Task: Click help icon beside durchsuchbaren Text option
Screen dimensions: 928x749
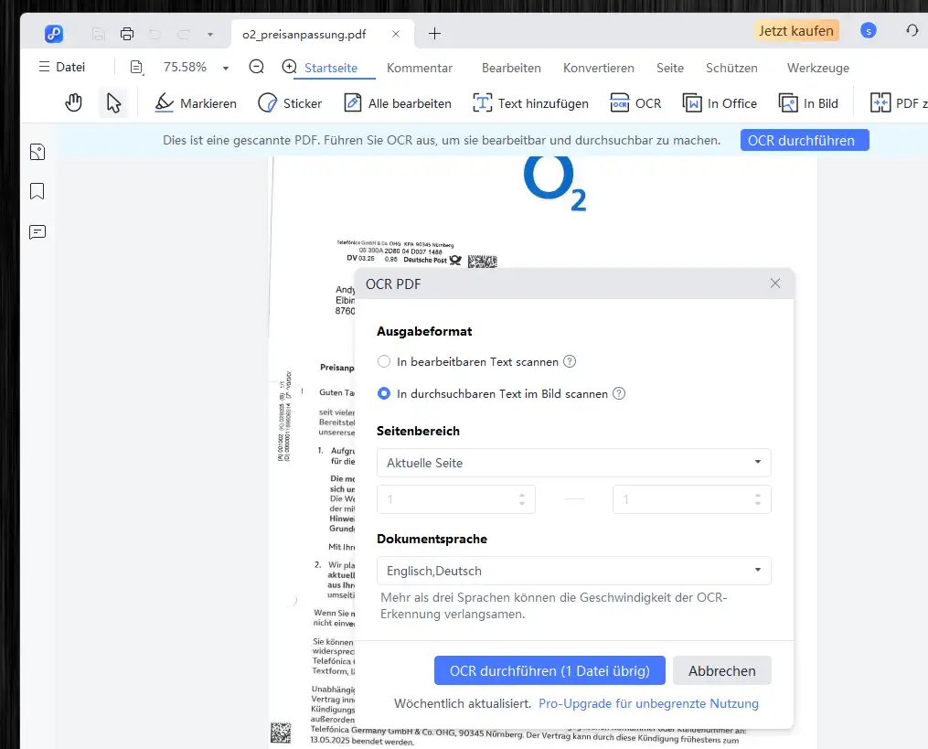Action: pyautogui.click(x=618, y=393)
